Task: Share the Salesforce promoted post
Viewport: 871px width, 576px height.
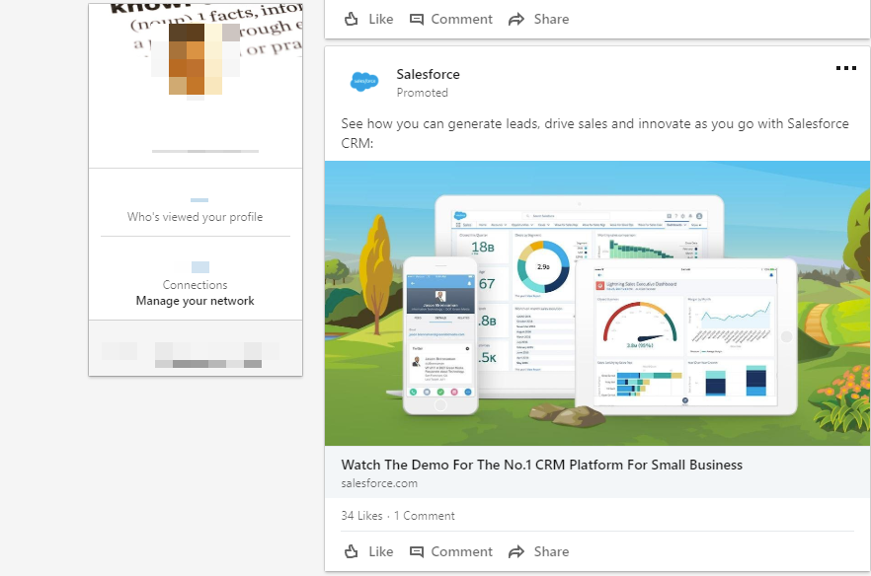Action: [x=539, y=551]
